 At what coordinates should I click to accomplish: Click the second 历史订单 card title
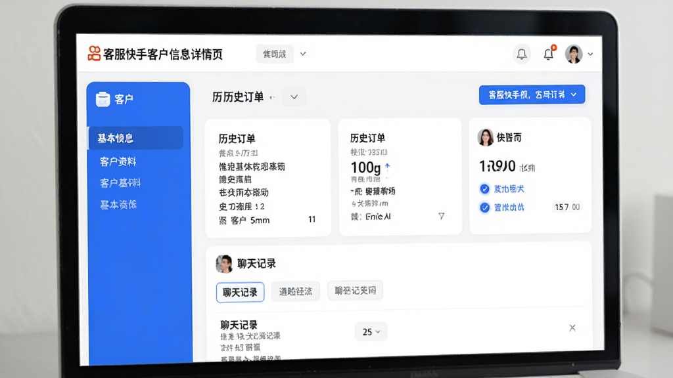click(x=367, y=138)
